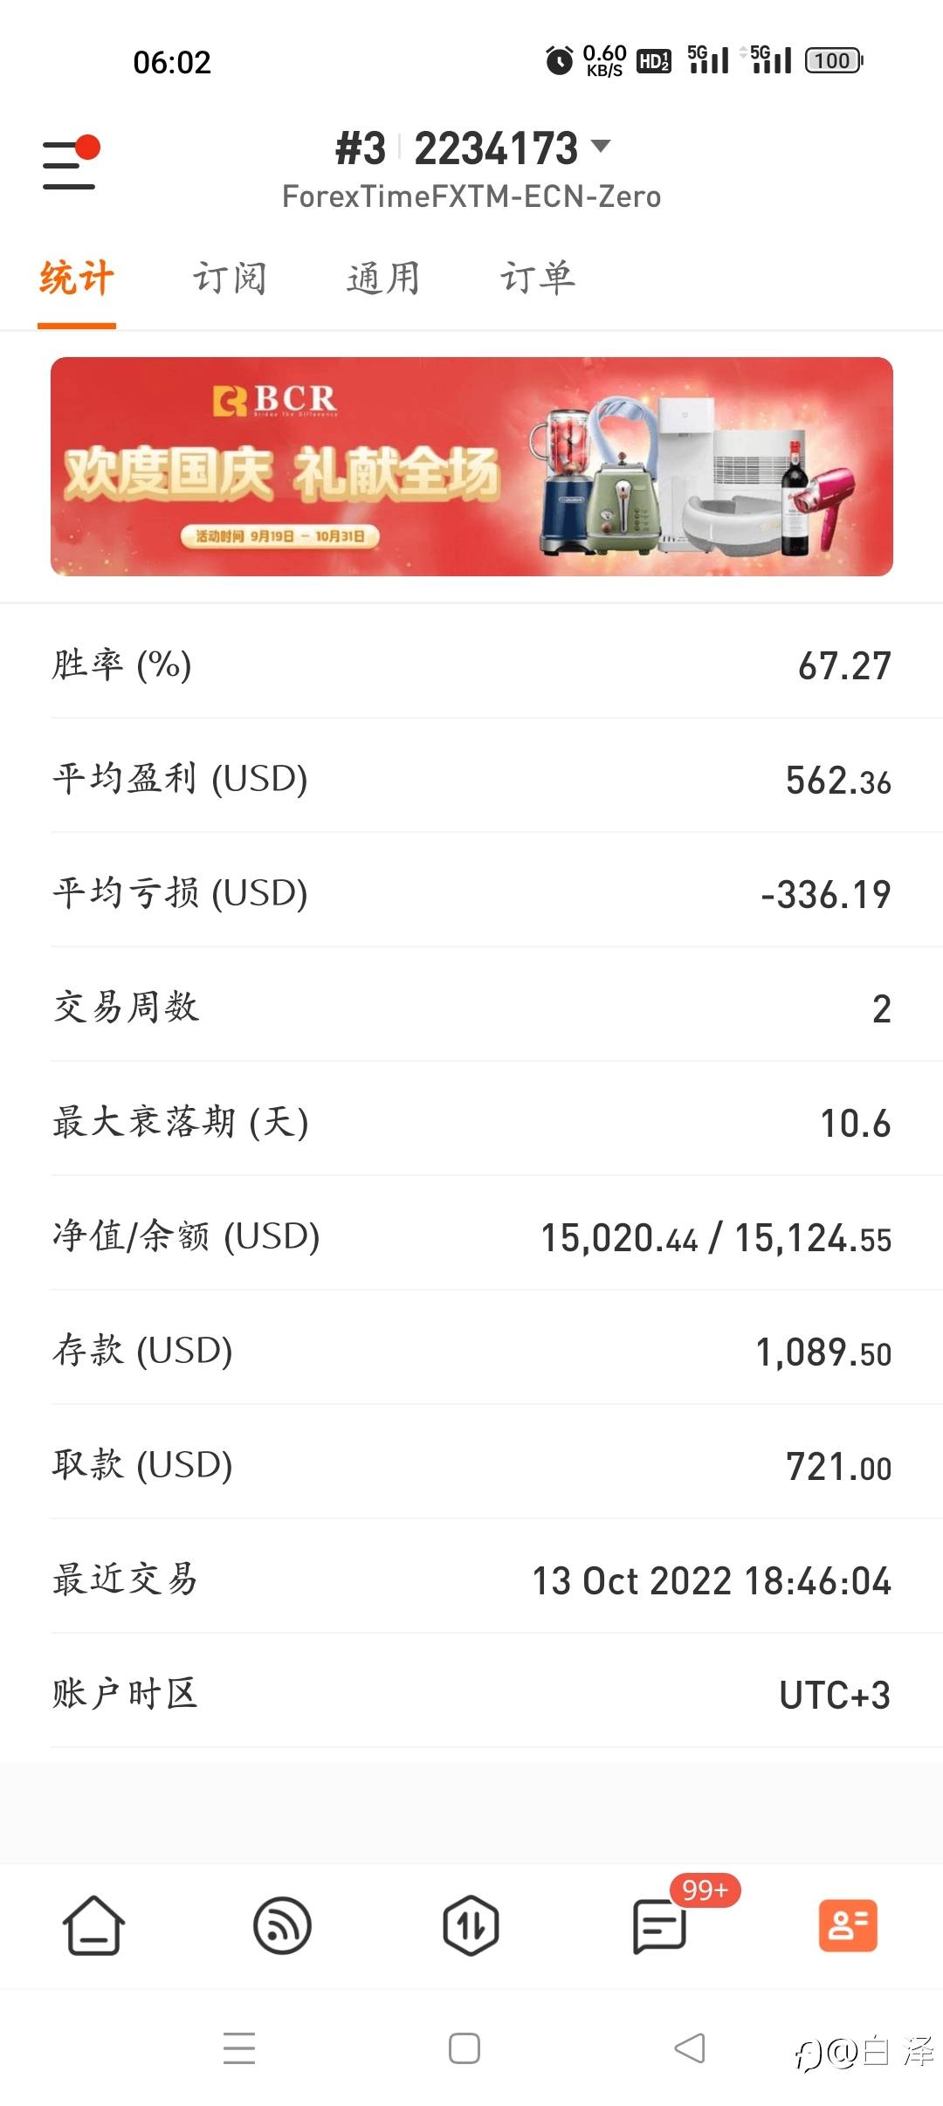The height and width of the screenshot is (2106, 943).
Task: Expand the account dropdown arrow beside 2234173
Action: [601, 146]
